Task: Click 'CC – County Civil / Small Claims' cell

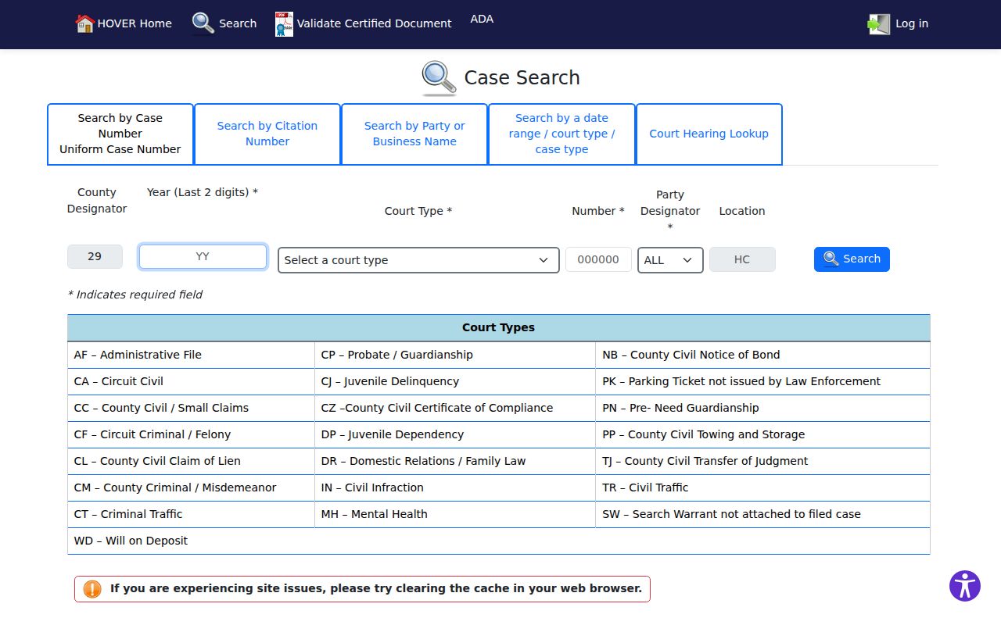Action: [191, 408]
